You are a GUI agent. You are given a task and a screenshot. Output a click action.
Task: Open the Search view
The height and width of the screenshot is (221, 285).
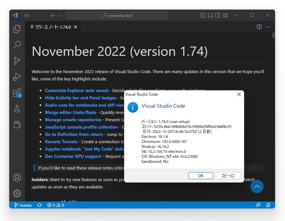[17, 45]
